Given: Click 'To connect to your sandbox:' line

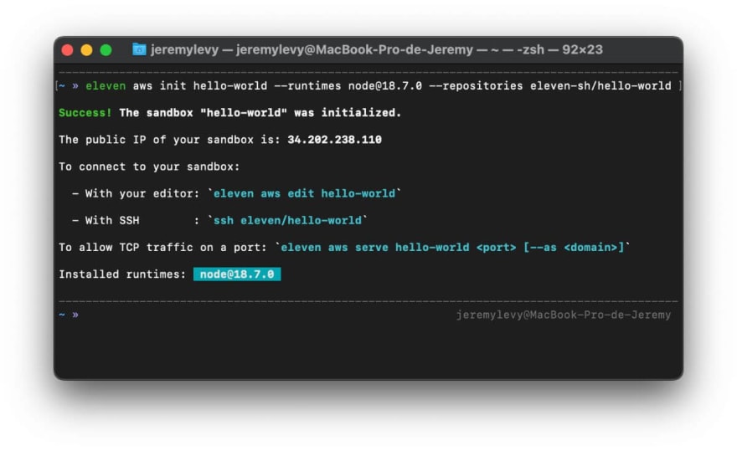Looking at the screenshot, I should [149, 167].
